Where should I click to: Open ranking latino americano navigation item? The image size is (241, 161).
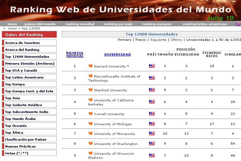click(x=205, y=24)
